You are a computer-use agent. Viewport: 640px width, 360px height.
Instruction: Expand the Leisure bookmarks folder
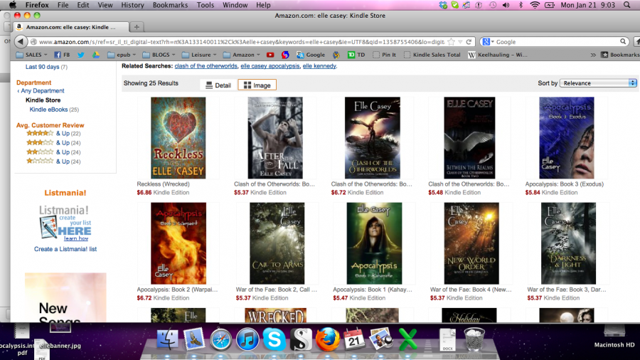point(199,55)
